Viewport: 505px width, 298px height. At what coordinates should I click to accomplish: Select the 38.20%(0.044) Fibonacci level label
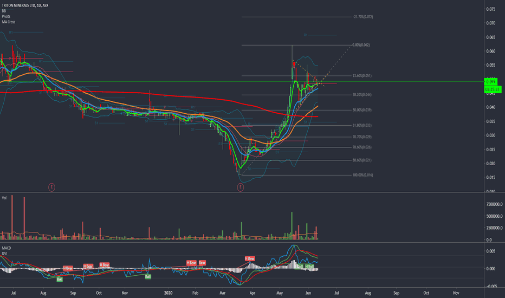(x=362, y=95)
